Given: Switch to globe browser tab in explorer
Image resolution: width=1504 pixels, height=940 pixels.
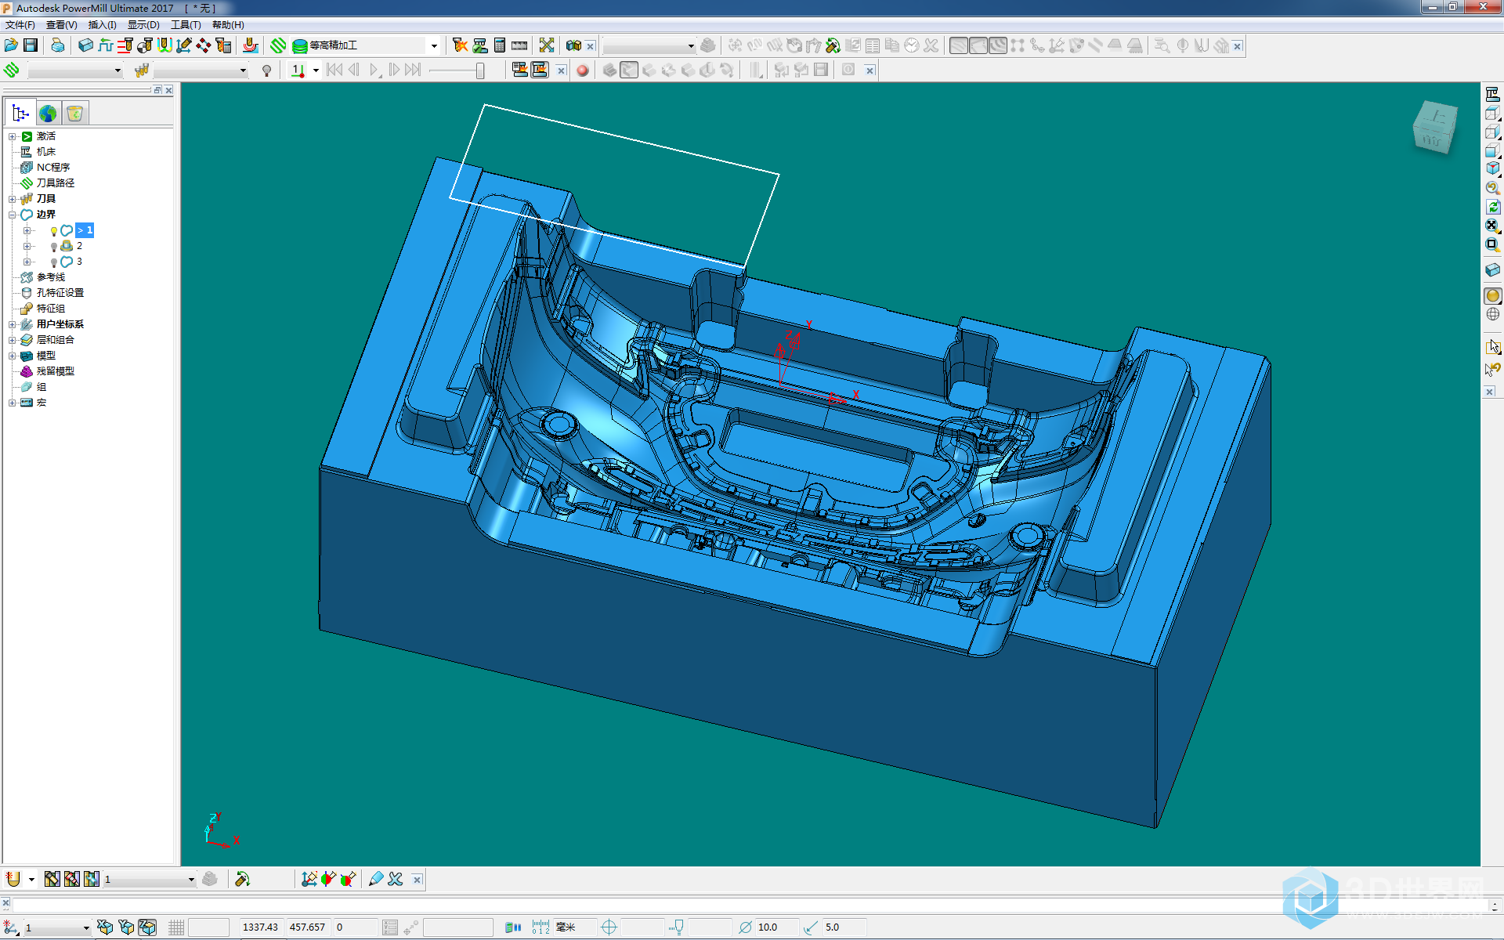Looking at the screenshot, I should click(x=48, y=114).
